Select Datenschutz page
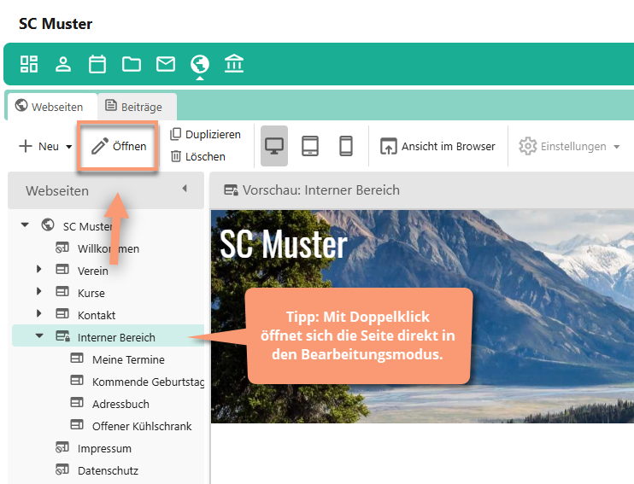634x484 pixels. tap(108, 470)
